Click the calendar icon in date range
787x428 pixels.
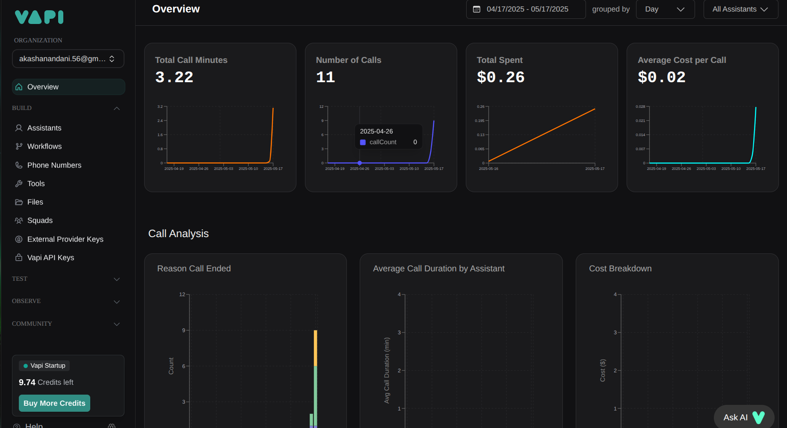point(476,9)
